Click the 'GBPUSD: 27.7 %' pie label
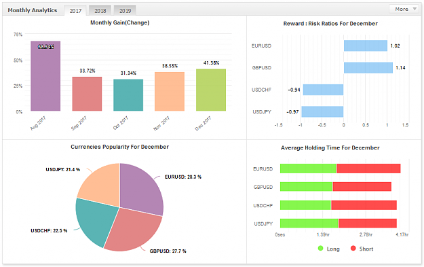 [x=168, y=251]
